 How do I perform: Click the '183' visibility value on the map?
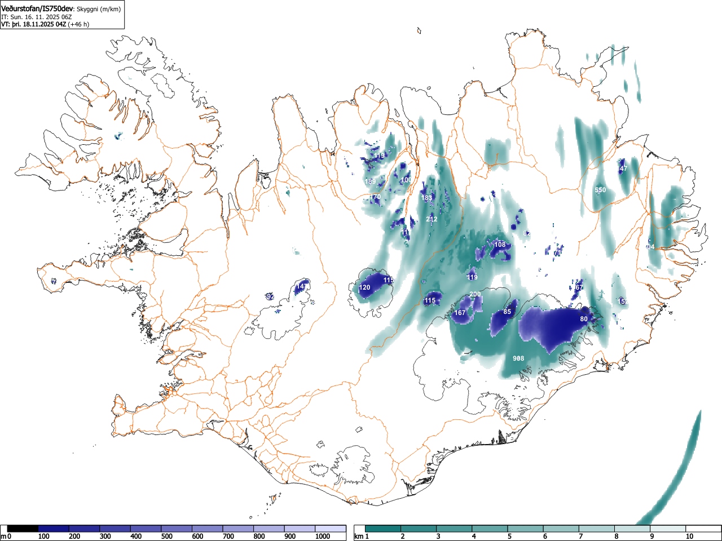426,198
